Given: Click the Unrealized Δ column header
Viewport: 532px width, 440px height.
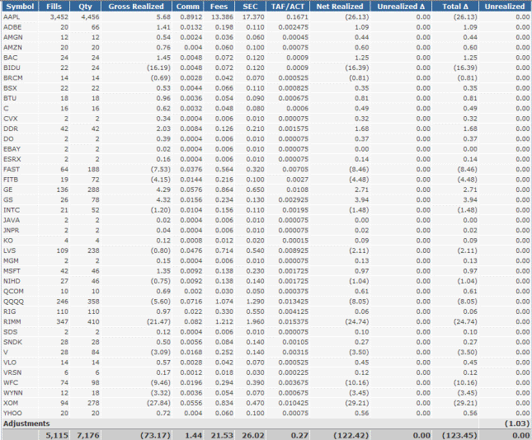Looking at the screenshot, I should point(401,6).
